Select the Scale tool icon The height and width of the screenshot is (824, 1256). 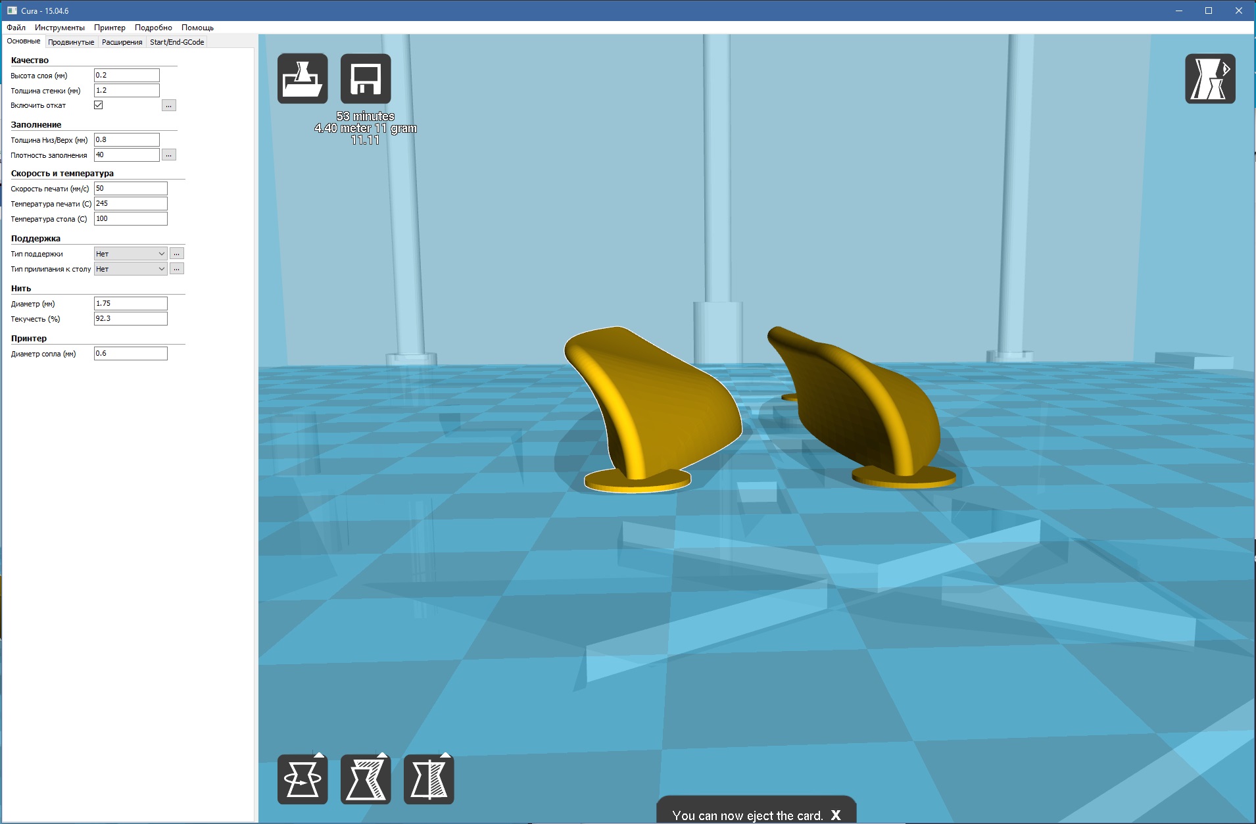point(366,779)
